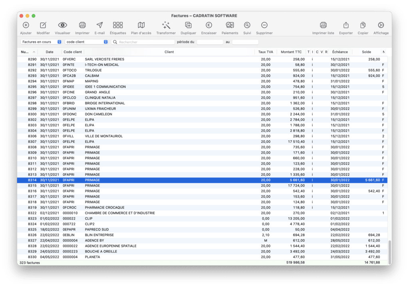Select the I-TECH-ON MEDICAL row
Image resolution: width=409 pixels, height=288 pixels.
coord(202,65)
